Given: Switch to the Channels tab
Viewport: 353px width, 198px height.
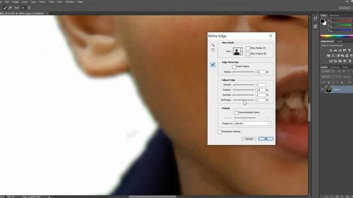Looking at the screenshot, I should [335, 67].
